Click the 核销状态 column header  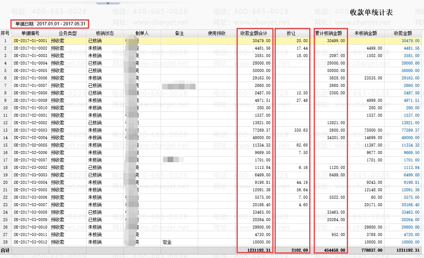click(105, 33)
